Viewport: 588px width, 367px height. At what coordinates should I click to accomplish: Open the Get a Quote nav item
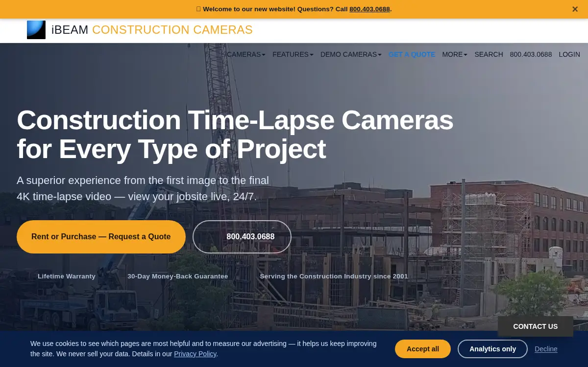[412, 54]
